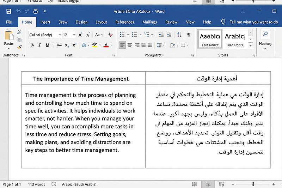Toggle Italic formatting
282x188 pixels.
(x=39, y=45)
